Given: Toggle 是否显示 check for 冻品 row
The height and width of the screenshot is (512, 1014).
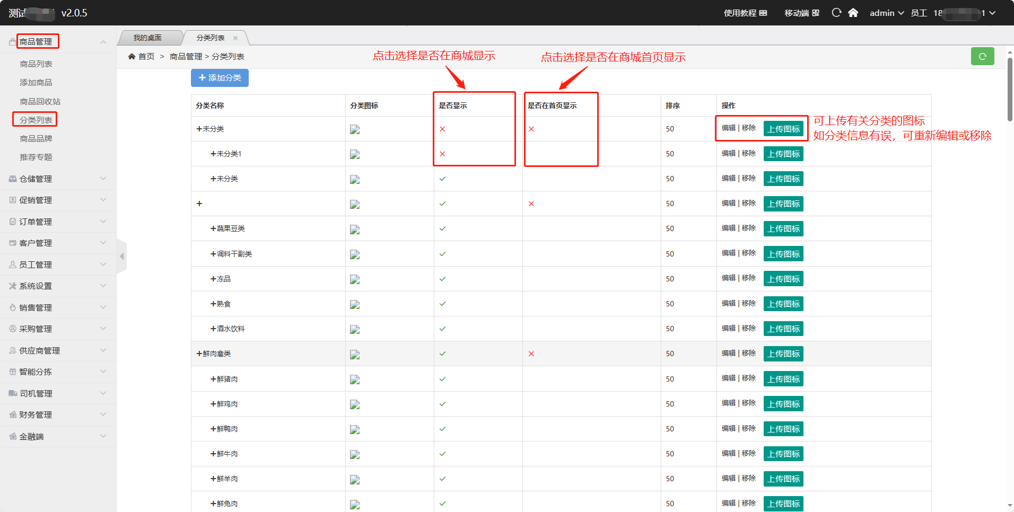Looking at the screenshot, I should click(x=442, y=279).
